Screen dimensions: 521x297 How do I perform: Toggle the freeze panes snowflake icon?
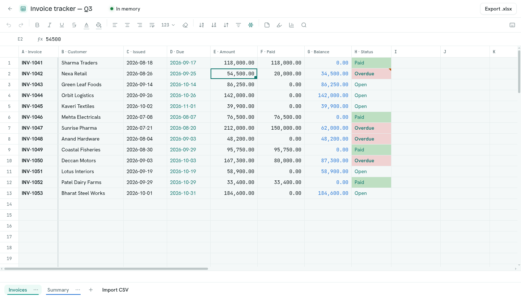(x=251, y=25)
